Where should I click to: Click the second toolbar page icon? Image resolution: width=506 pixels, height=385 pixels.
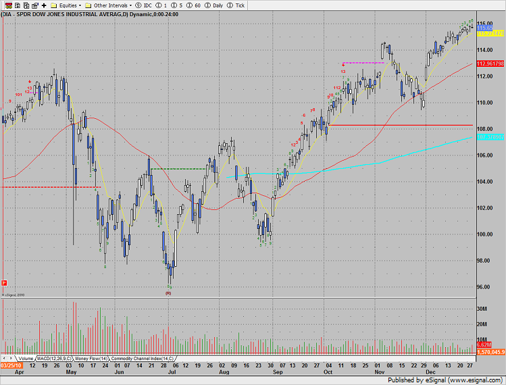[18, 5]
